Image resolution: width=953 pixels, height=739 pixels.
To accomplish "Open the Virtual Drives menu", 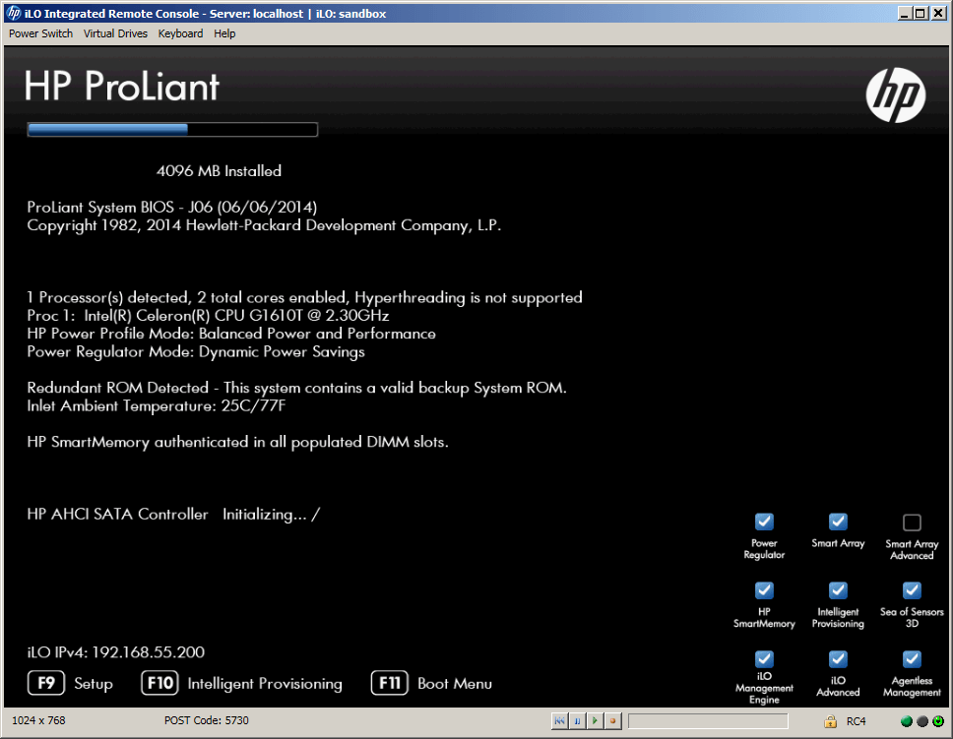I will [115, 33].
